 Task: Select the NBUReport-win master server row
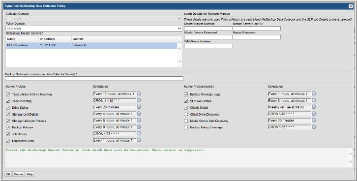(91, 46)
